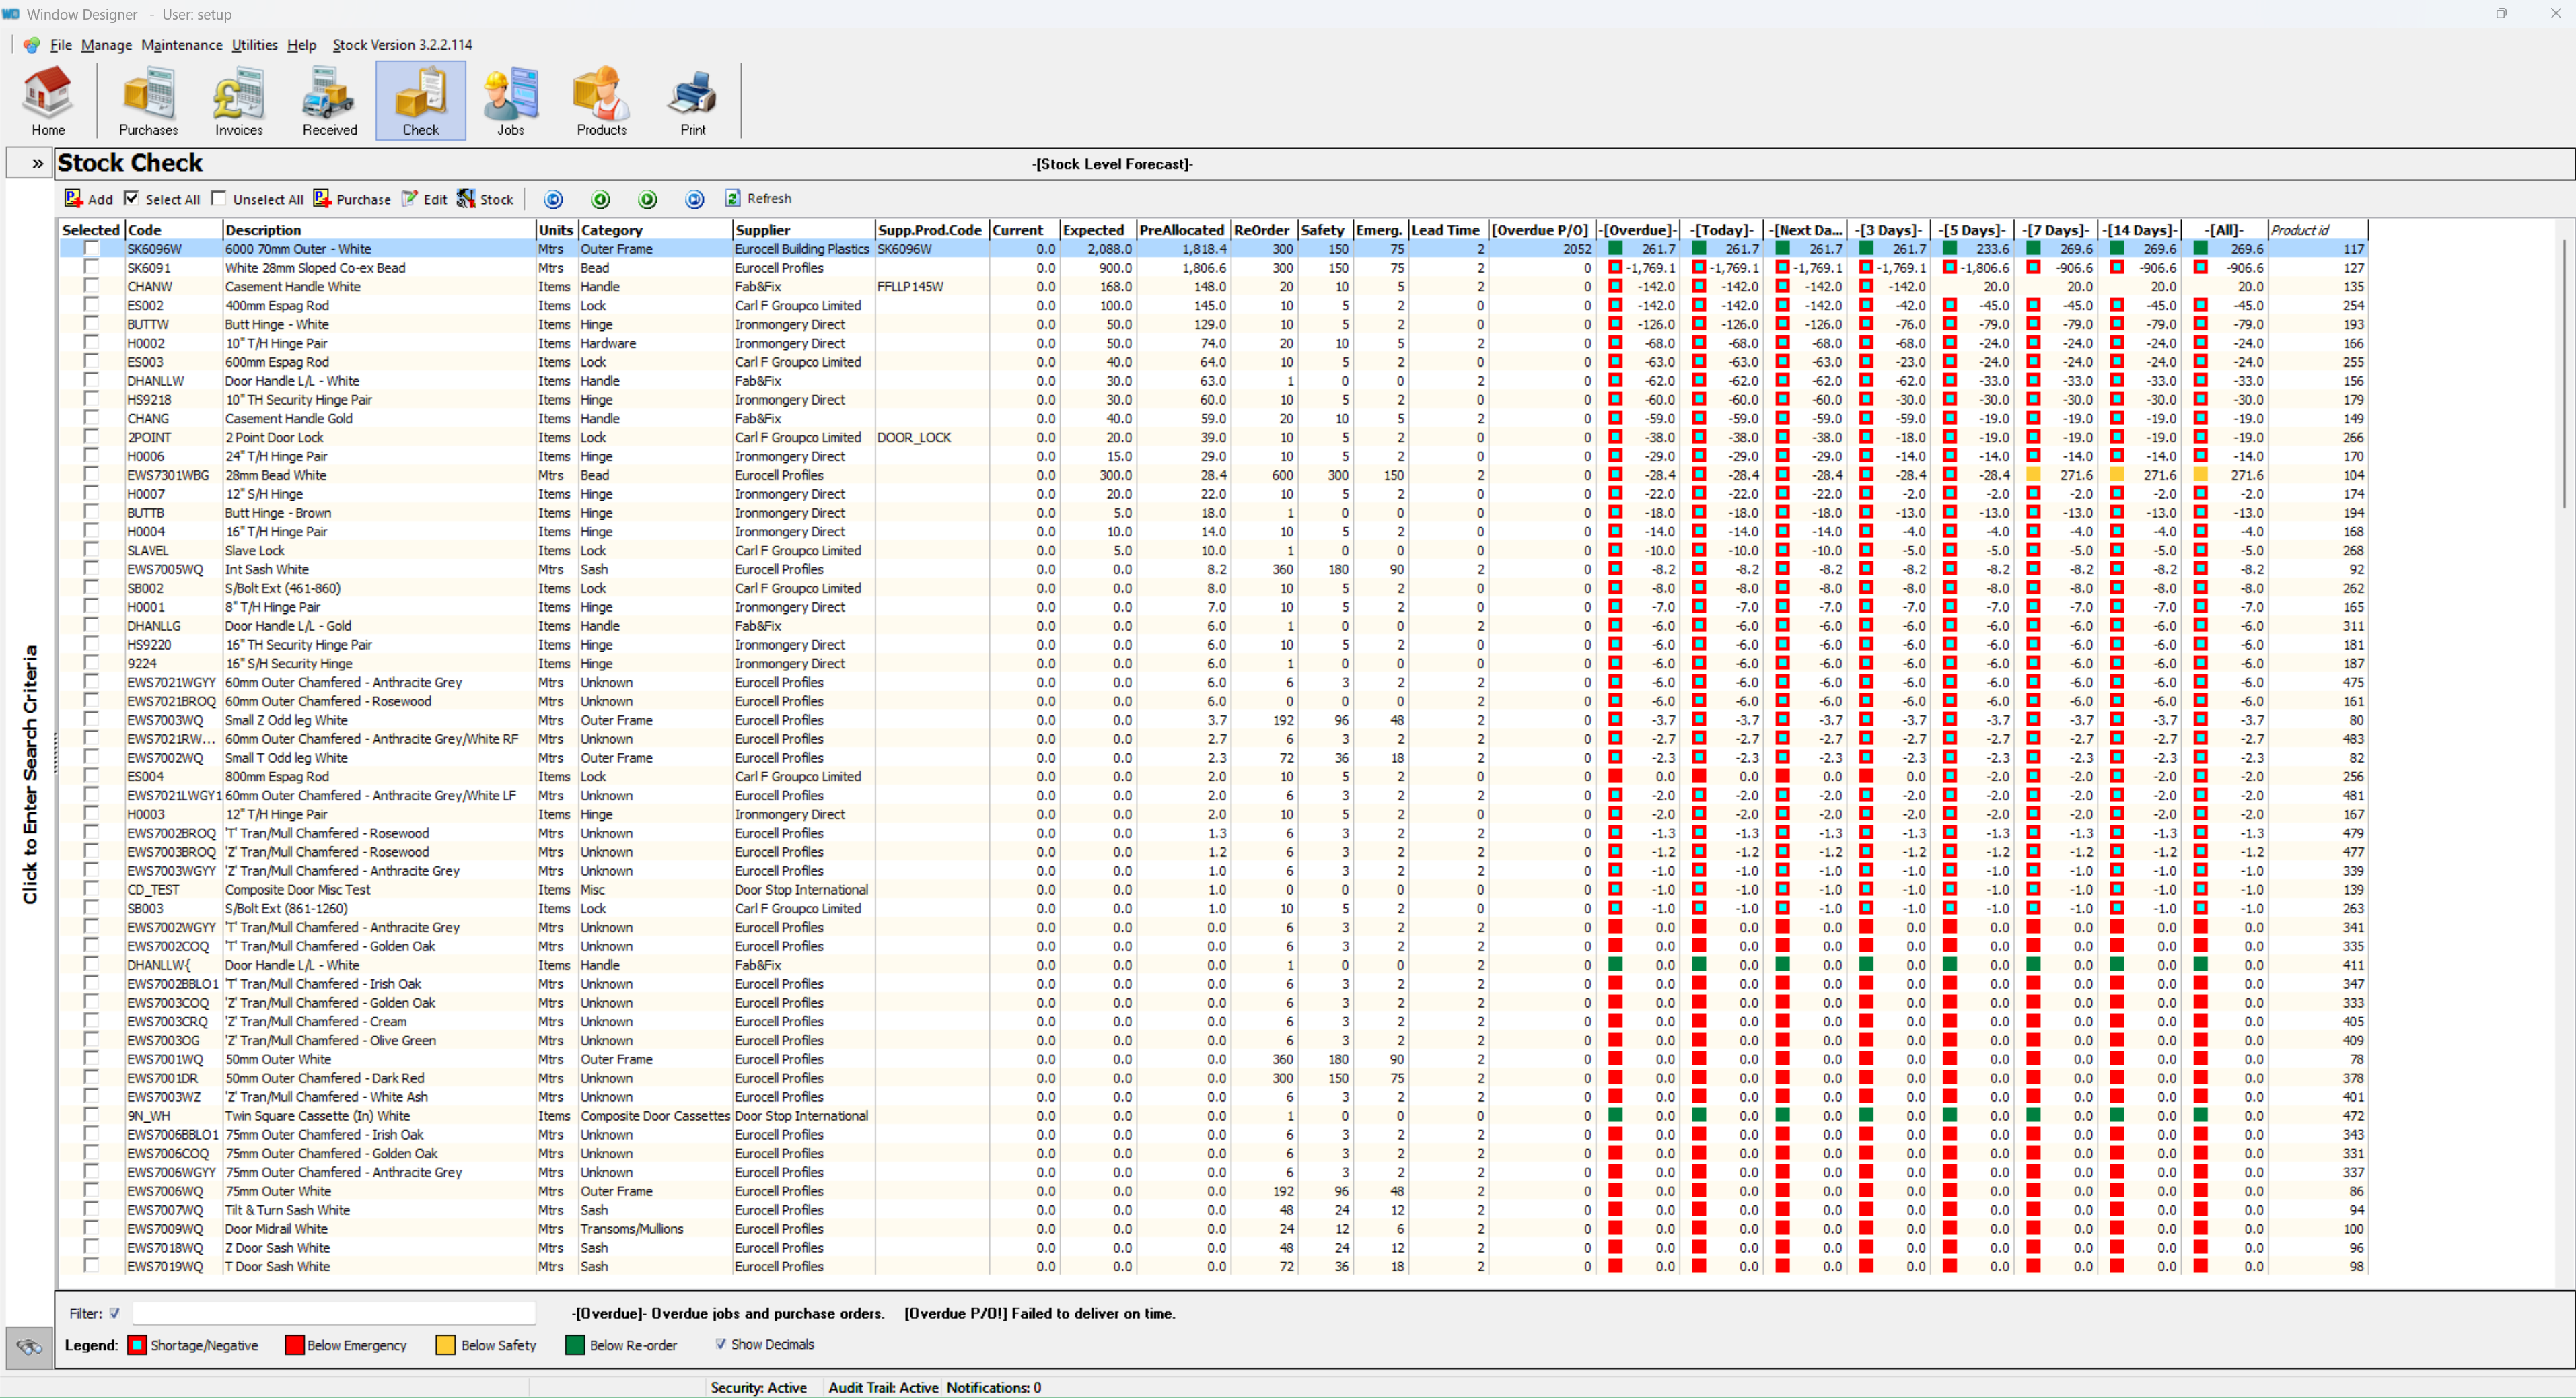This screenshot has width=2576, height=1398.
Task: Check the Selected box for SK6091
Action: coord(91,267)
